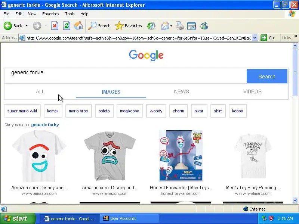Click the Honest Forwarder | Mtw Toys link
Screen dimensions: 299x224
click(181, 188)
